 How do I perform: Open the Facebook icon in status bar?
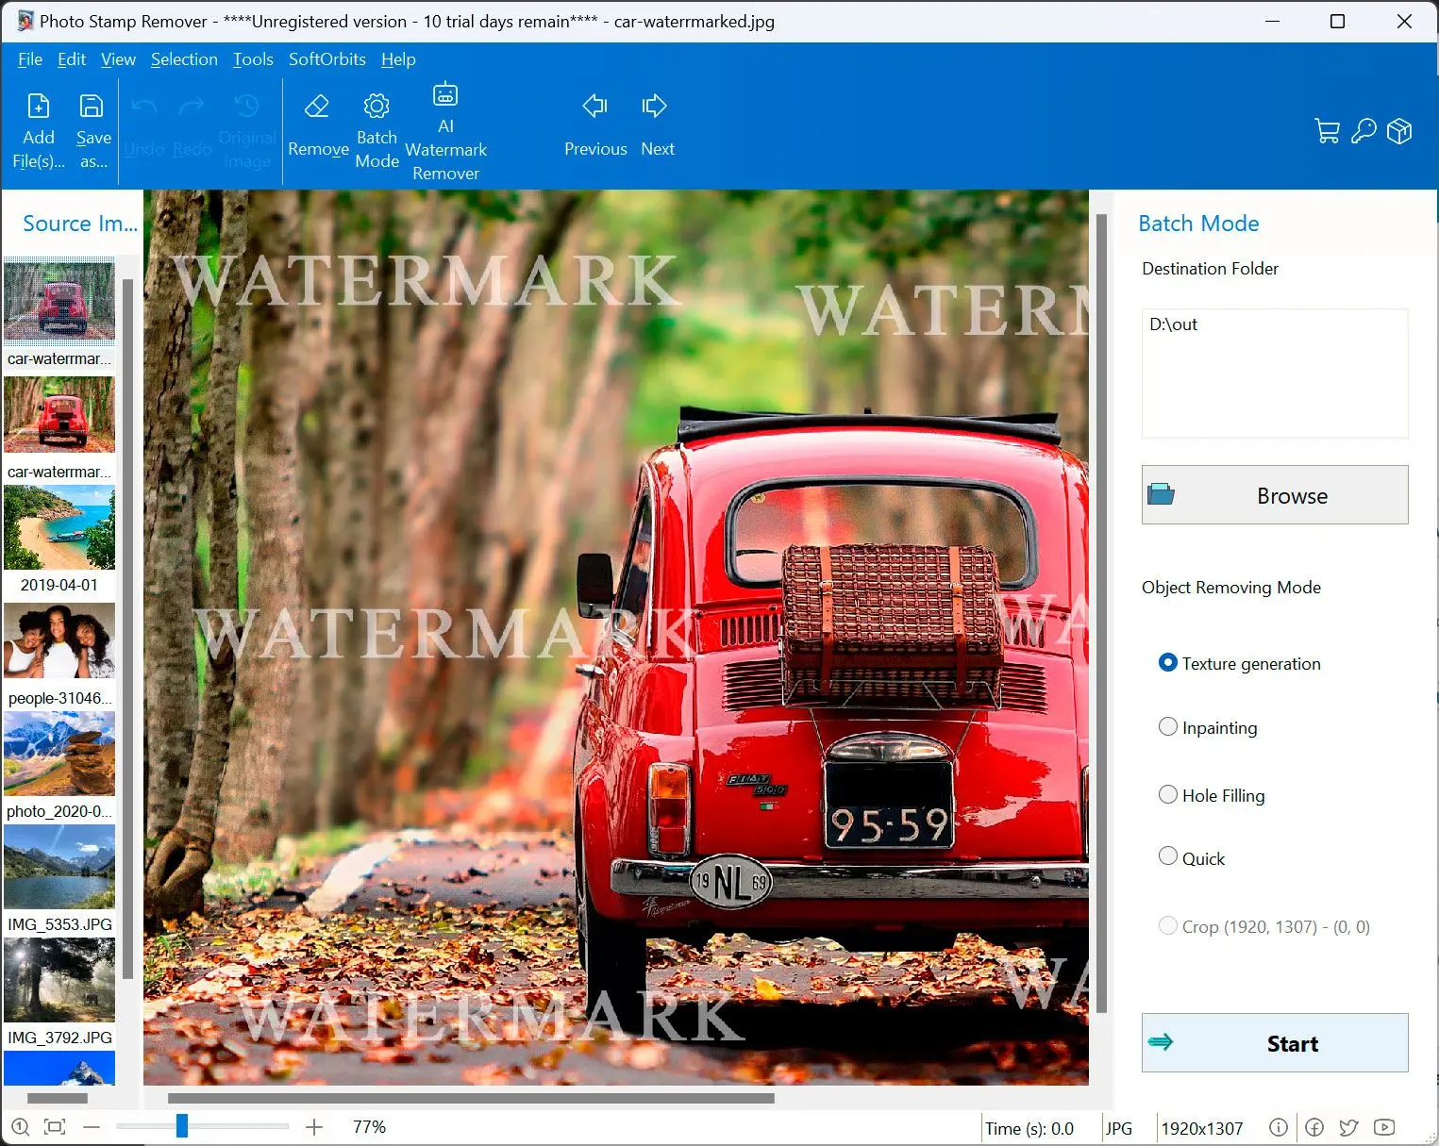(1314, 1127)
